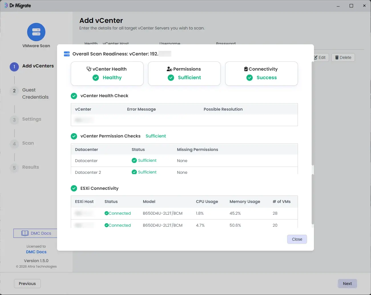Click the VMware Scan server icon
Viewport: 371px width, 295px height.
36,32
